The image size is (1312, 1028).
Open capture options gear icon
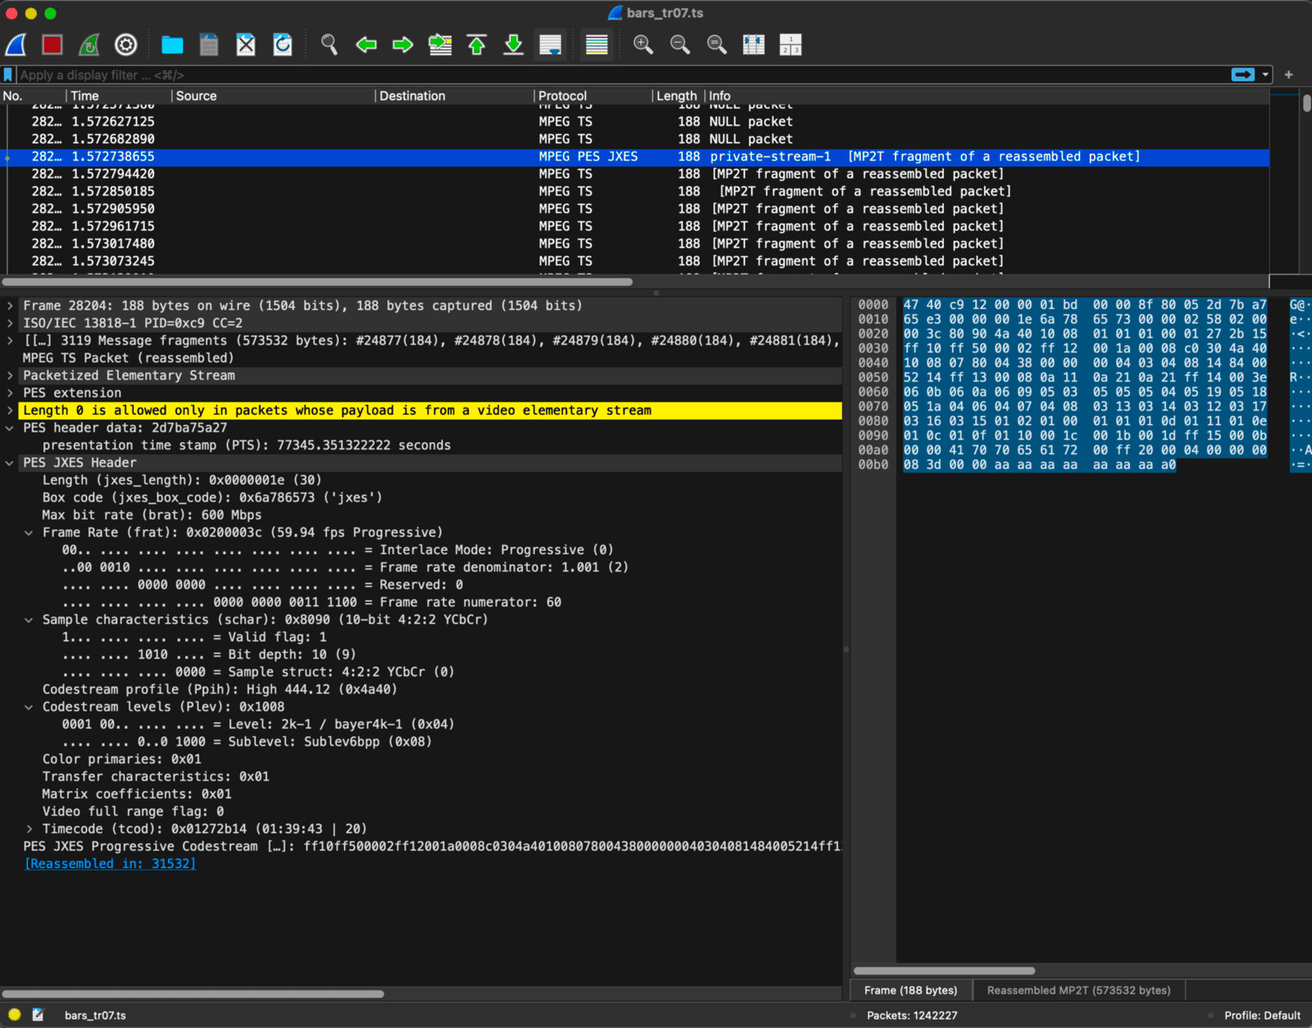125,45
